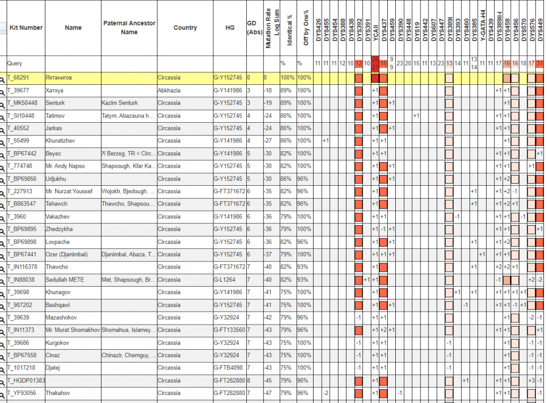The image size is (547, 403).
Task: Click the search icon next to T_MK50448
Action: pyautogui.click(x=3, y=104)
